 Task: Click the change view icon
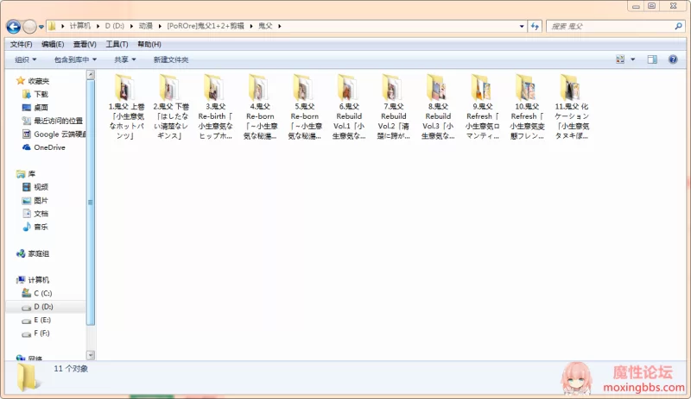click(x=620, y=59)
